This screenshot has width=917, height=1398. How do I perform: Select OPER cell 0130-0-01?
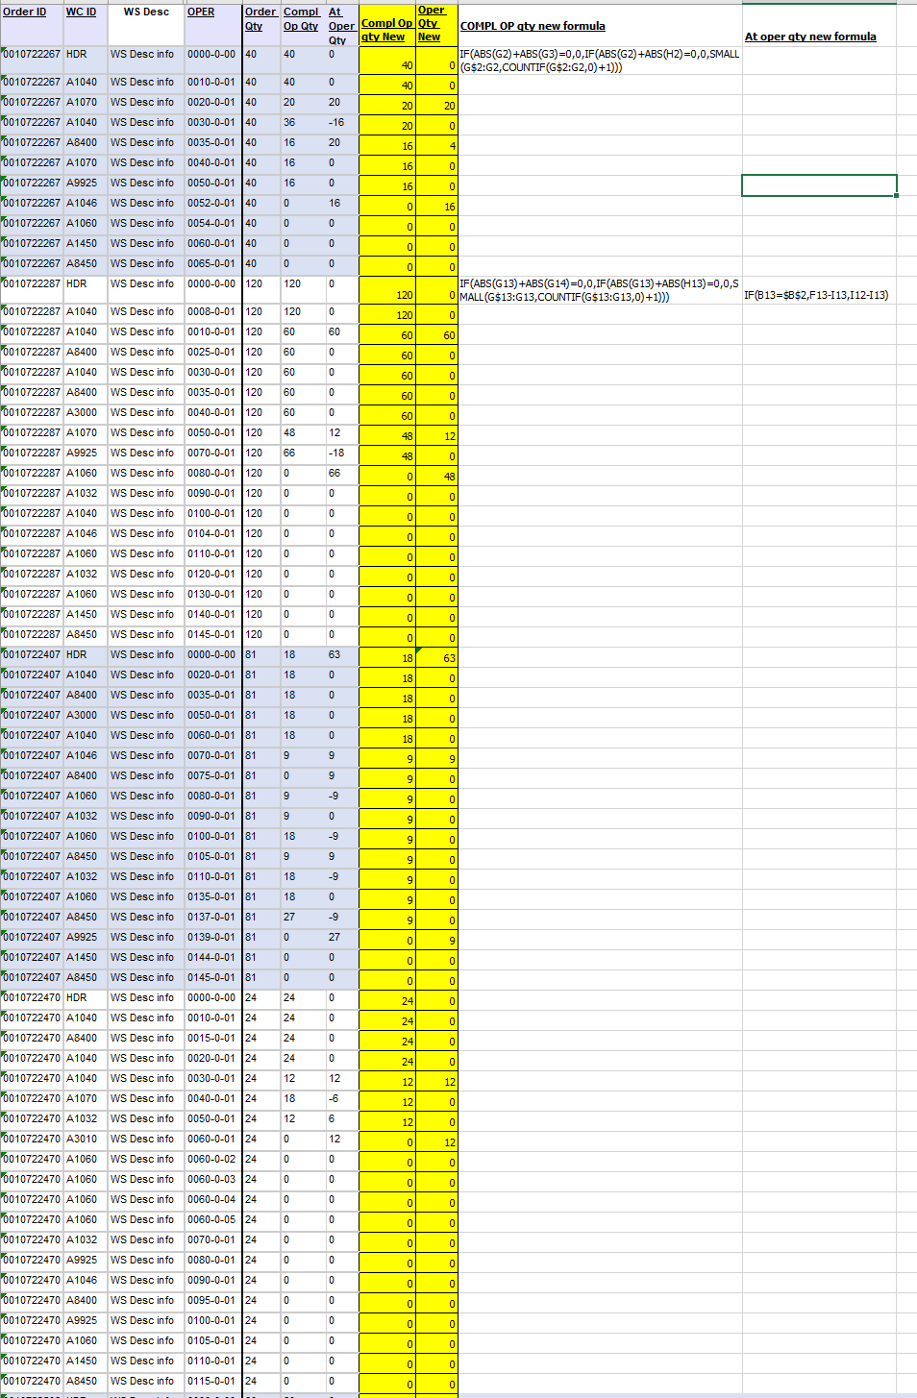(212, 594)
